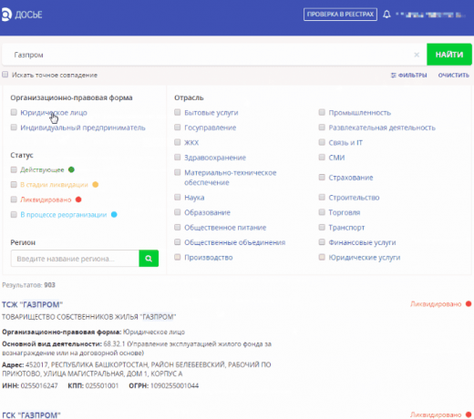Click the НАЙТИ search button
This screenshot has height=419, width=474.
[x=449, y=55]
